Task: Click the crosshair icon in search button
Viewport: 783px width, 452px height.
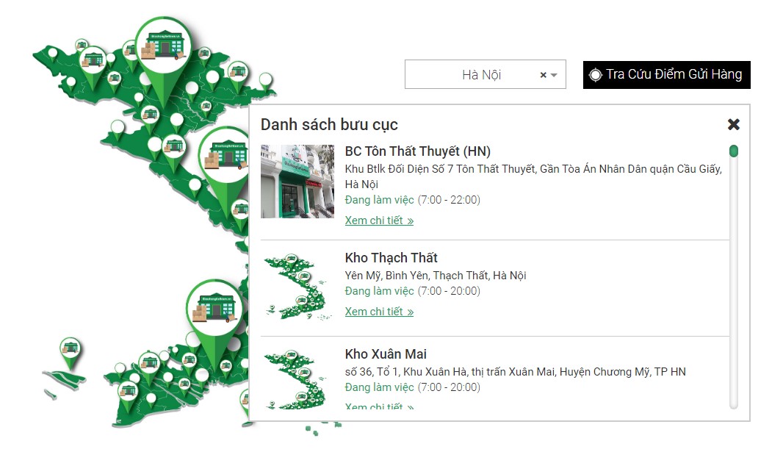Action: pyautogui.click(x=595, y=75)
